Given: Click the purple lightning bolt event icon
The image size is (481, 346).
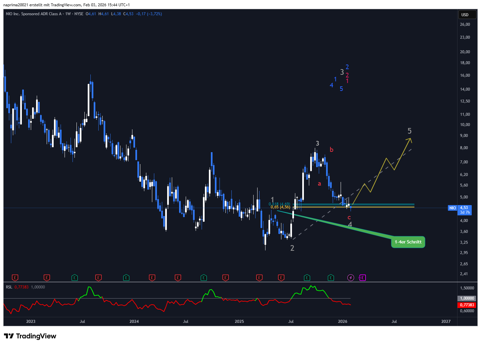Looking at the screenshot, I should [x=351, y=278].
